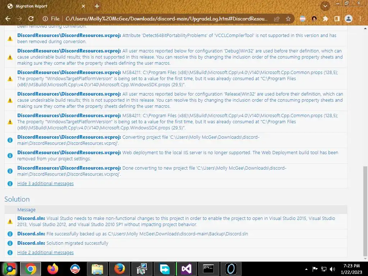Click warning icon beside Release|Win32 macros message
This screenshot has height=276, width=368.
[10, 100]
